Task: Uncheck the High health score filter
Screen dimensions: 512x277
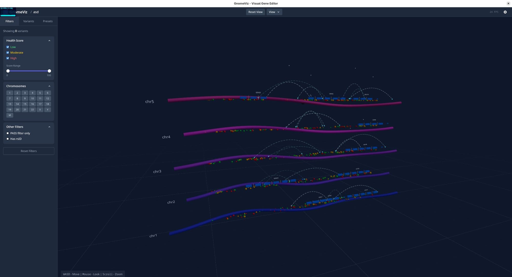Action: [x=8, y=58]
